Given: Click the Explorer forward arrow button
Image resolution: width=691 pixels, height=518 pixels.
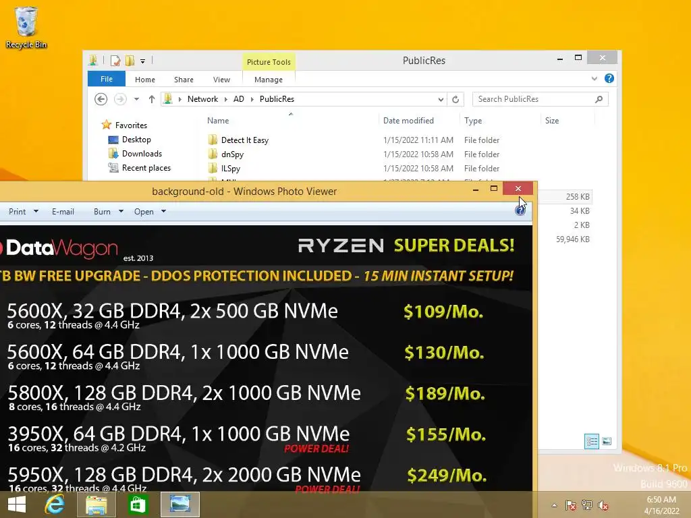Looking at the screenshot, I should click(x=120, y=99).
